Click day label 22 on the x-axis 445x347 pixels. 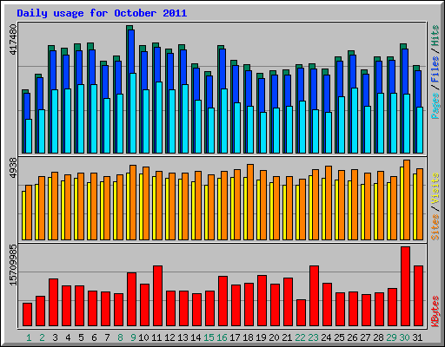[x=300, y=337]
